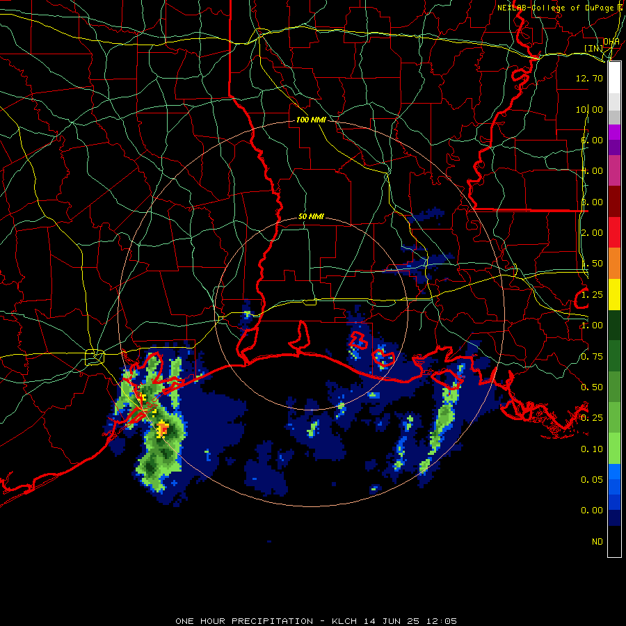Image resolution: width=626 pixels, height=626 pixels.
Task: Pick the pink legend swatch near 4.00
Action: 614,170
